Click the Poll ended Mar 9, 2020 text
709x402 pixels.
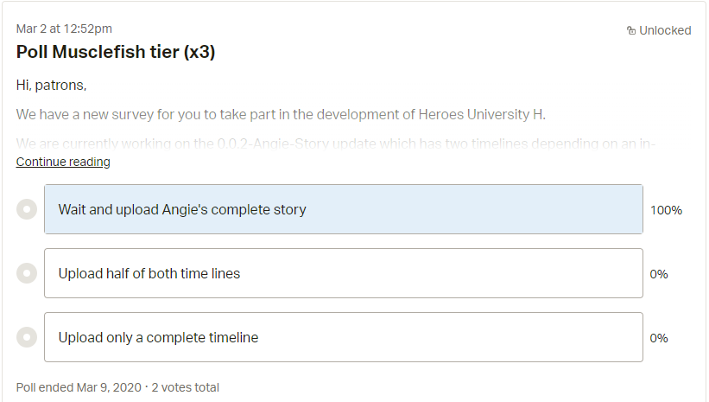pos(79,387)
